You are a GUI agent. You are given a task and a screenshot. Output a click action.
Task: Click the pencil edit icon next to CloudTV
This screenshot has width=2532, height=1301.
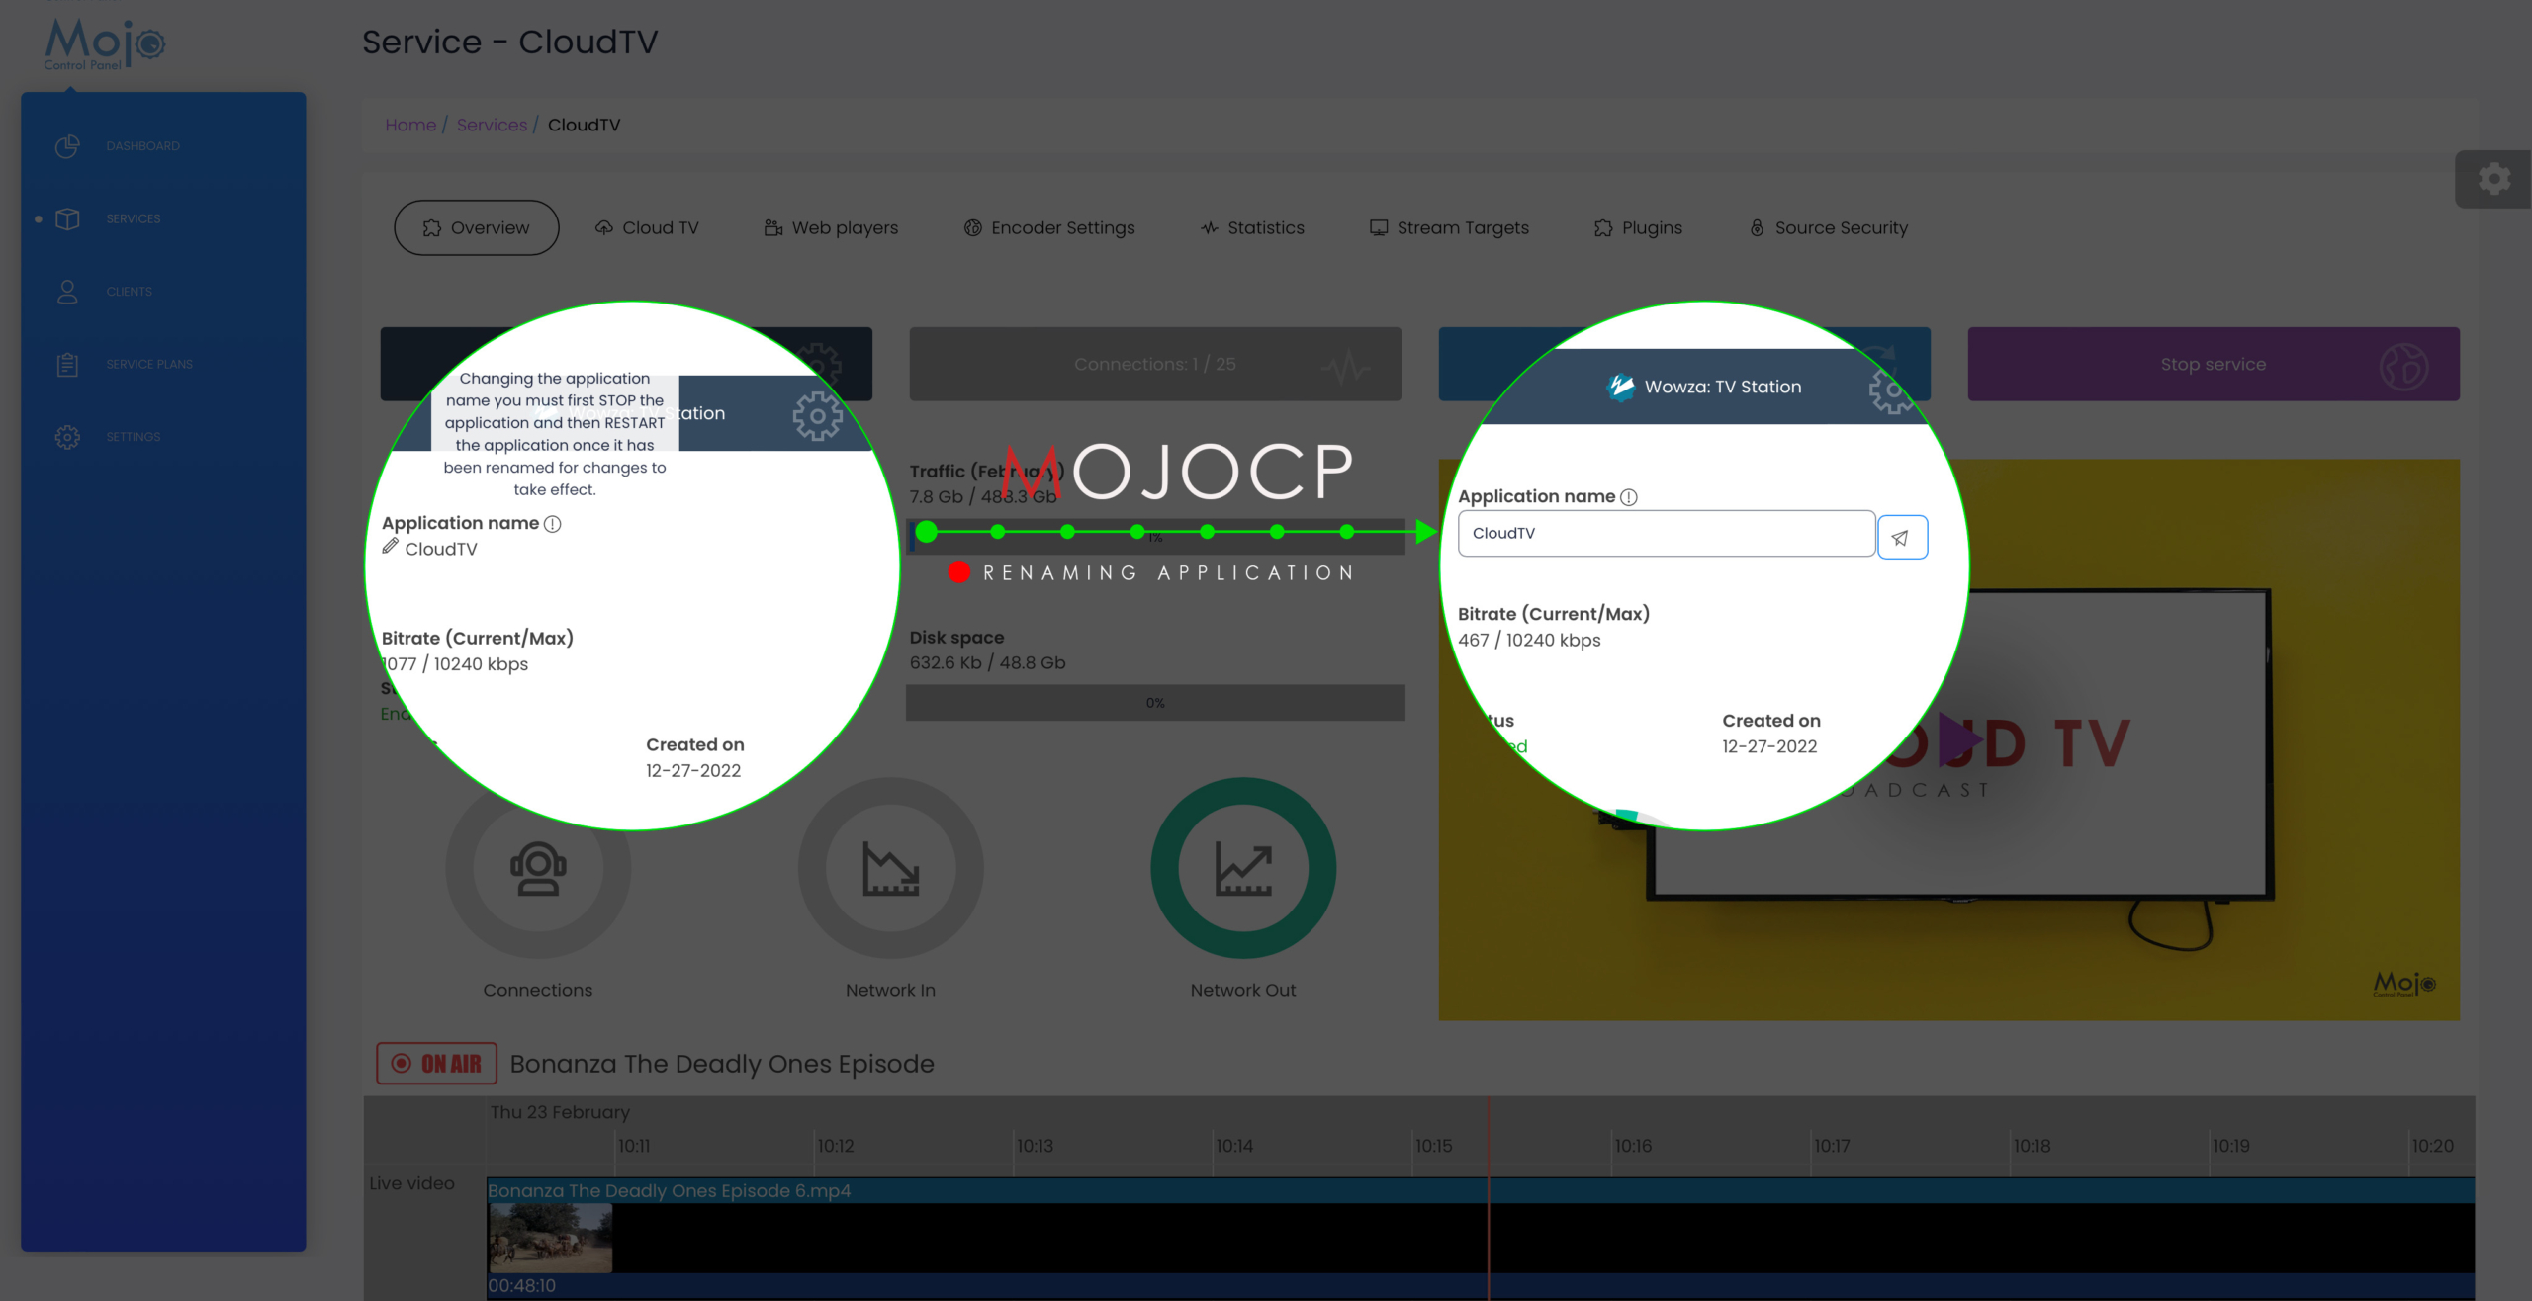[391, 547]
